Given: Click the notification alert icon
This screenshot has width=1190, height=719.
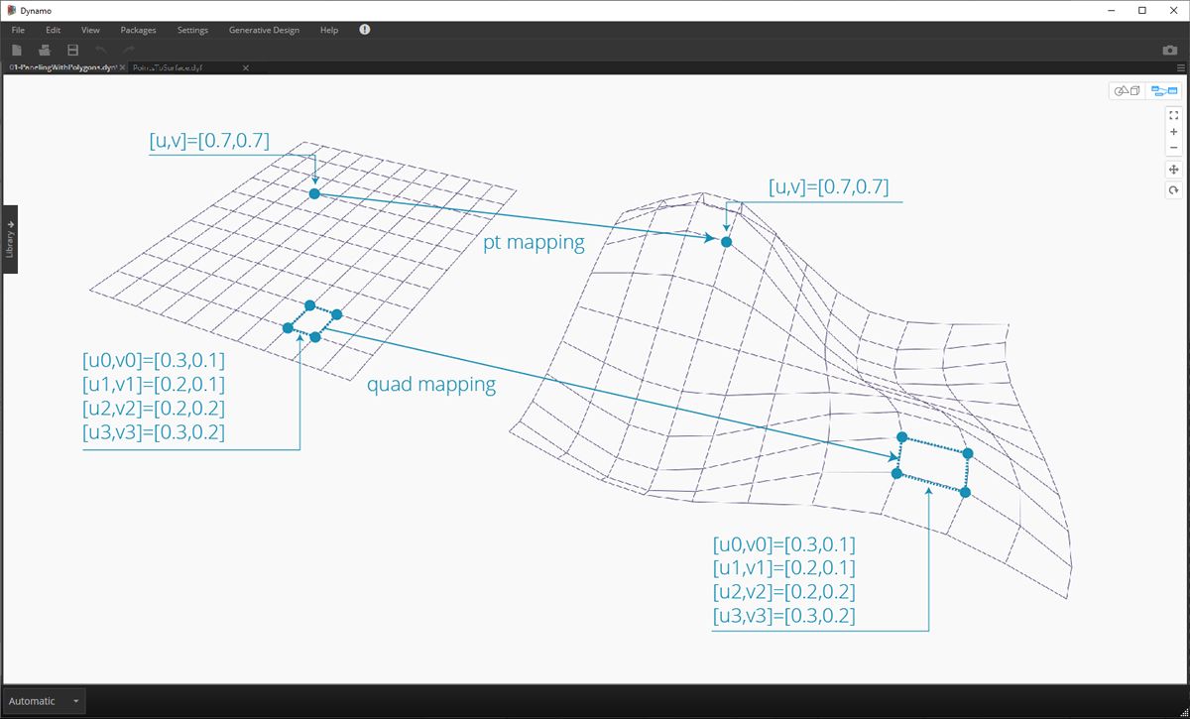Looking at the screenshot, I should click(x=364, y=30).
